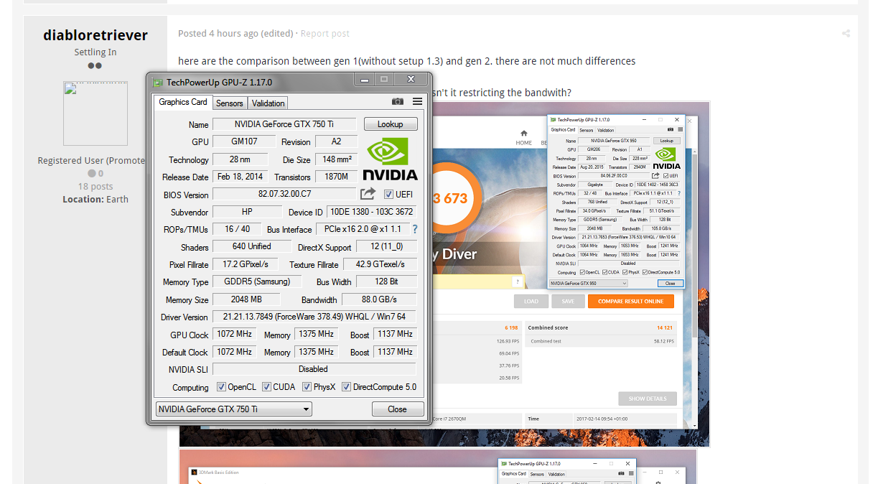Click the Device ID field 10DE 1380 - 103C 3672

pos(371,212)
